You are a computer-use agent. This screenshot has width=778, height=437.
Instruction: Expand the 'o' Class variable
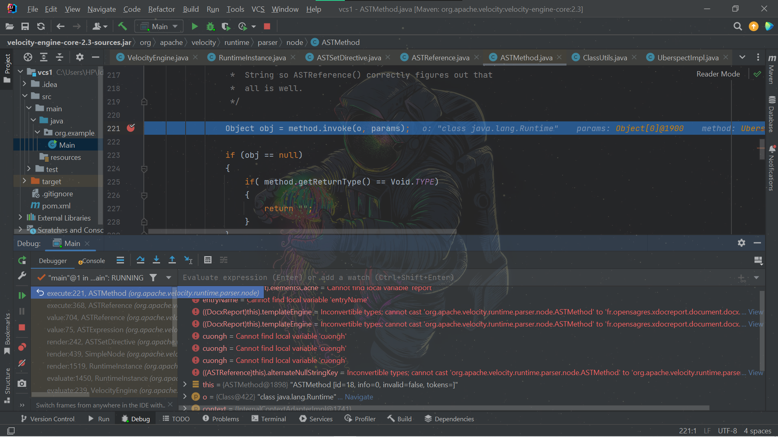[185, 397]
